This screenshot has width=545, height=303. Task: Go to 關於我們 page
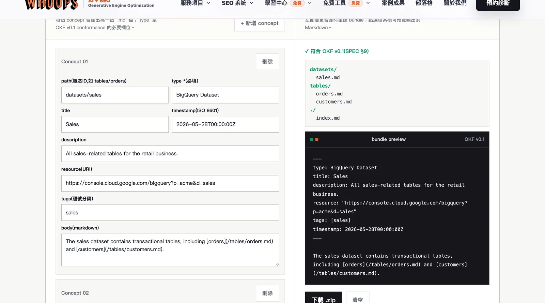pyautogui.click(x=455, y=3)
